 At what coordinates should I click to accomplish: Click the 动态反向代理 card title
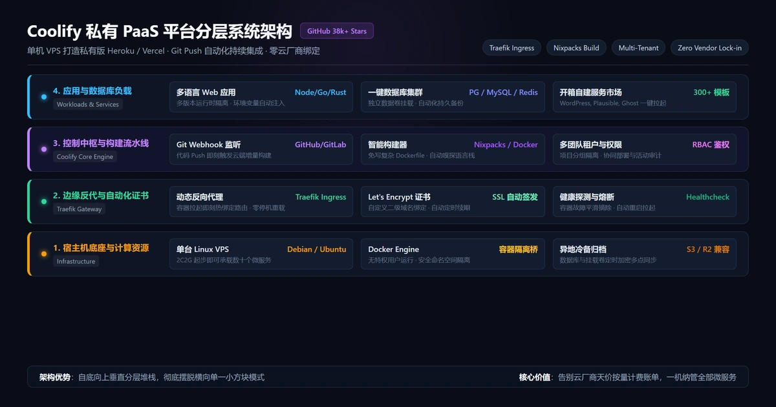(200, 197)
